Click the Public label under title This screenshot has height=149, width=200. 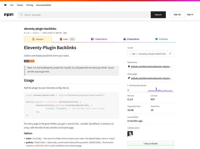[x=36, y=33]
